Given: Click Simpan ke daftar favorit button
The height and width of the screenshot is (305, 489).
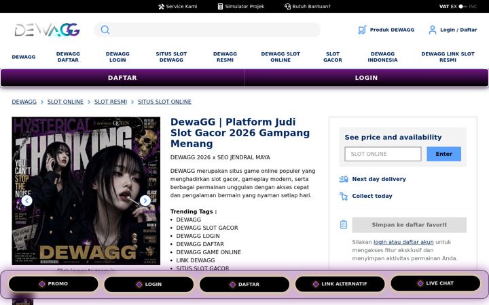Looking at the screenshot, I should (409, 225).
